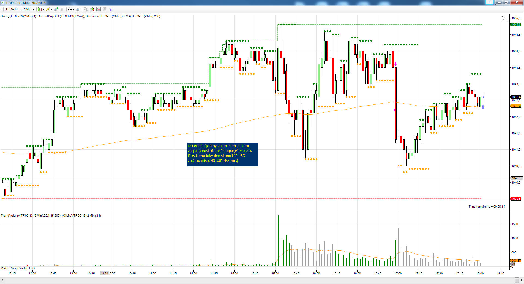Open the indicators line-chart icon
This screenshot has height=284, width=524.
99,9
